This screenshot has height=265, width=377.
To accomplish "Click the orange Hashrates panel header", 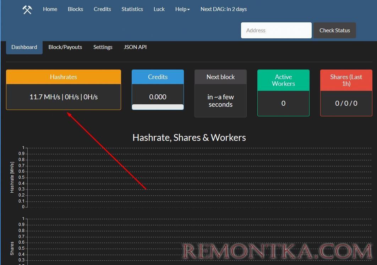I will (x=63, y=77).
